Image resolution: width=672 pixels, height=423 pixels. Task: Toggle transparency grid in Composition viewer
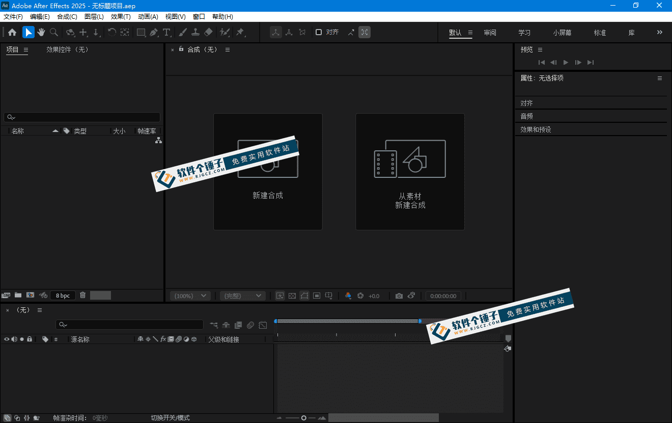pyautogui.click(x=292, y=295)
